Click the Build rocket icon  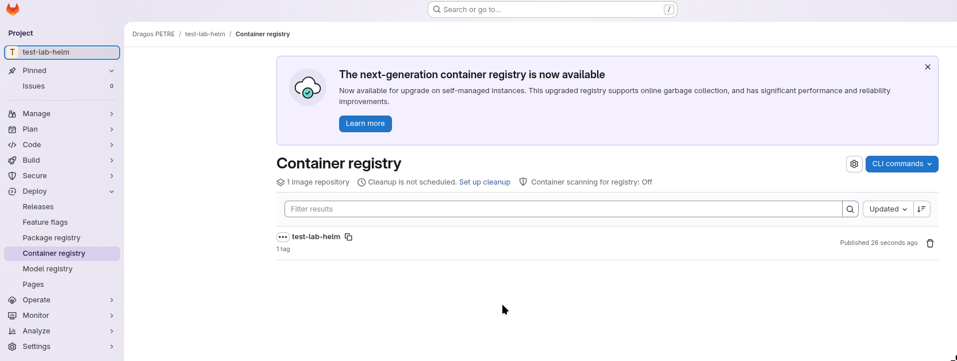point(12,160)
